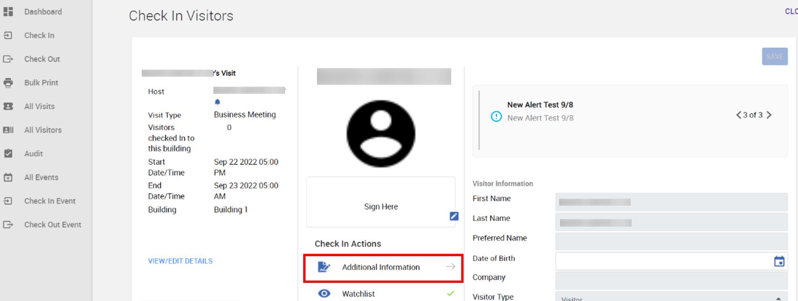Click the Last Name field
Viewport: 798px width, 301px height.
click(671, 222)
